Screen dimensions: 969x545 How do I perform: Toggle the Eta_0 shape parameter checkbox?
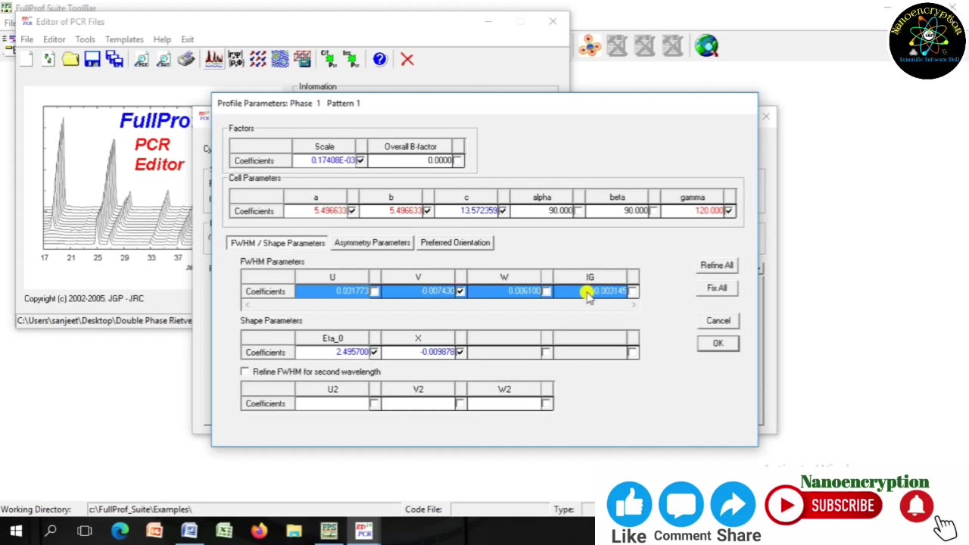click(x=374, y=352)
